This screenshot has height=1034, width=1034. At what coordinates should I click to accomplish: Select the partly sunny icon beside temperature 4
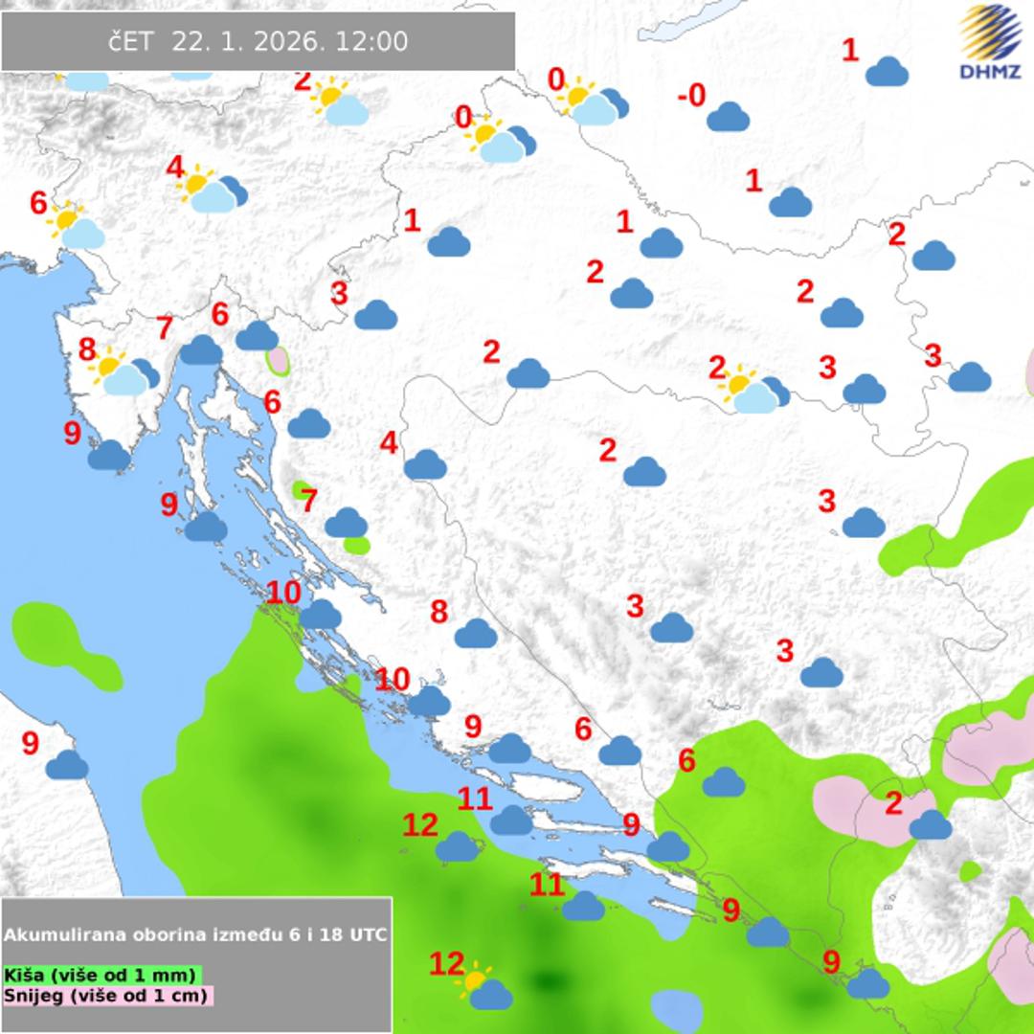[213, 190]
